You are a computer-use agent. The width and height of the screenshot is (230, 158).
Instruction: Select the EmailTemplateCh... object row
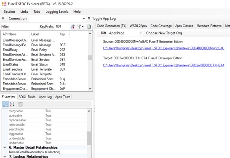tap(44, 74)
